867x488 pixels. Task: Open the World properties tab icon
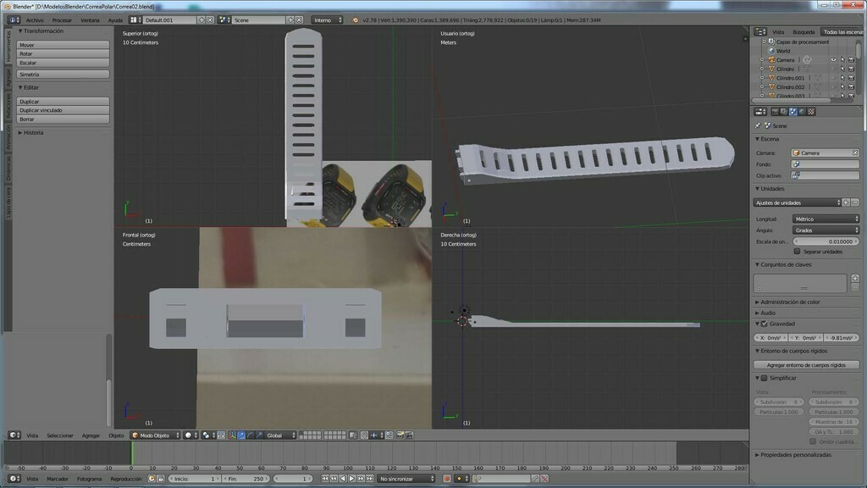[x=802, y=112]
